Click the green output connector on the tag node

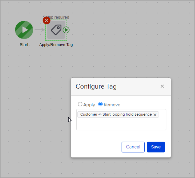pos(66,30)
